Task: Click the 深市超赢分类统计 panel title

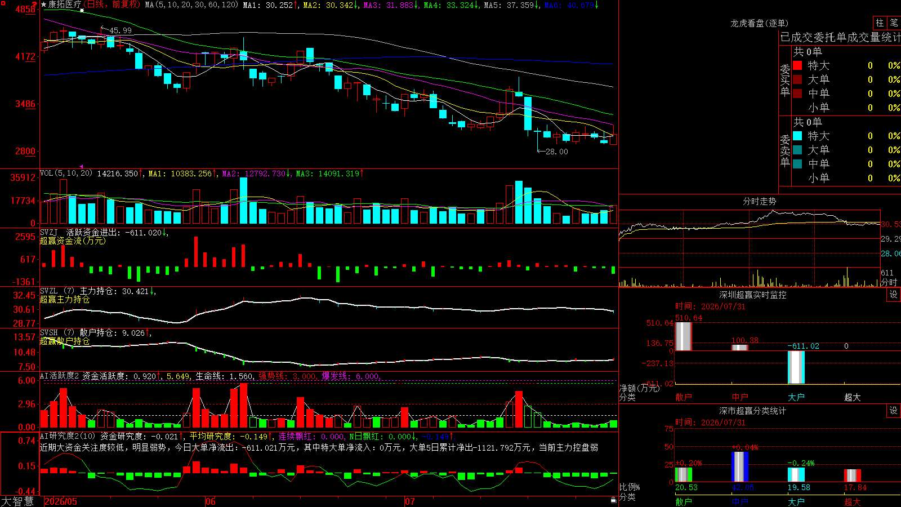Action: [753, 411]
